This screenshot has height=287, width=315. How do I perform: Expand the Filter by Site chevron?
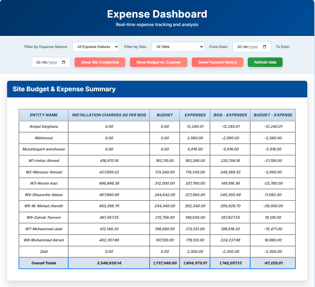coord(202,47)
